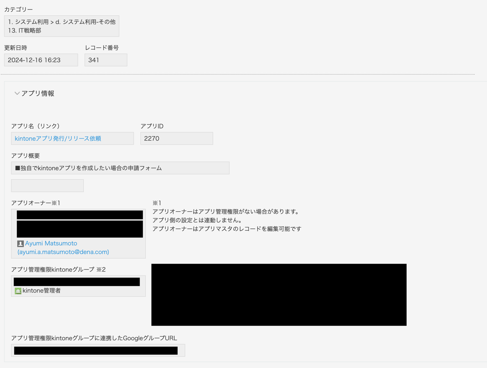Image resolution: width=487 pixels, height=368 pixels.
Task: Click the 13. IT戦略部 category line
Action: pos(25,30)
